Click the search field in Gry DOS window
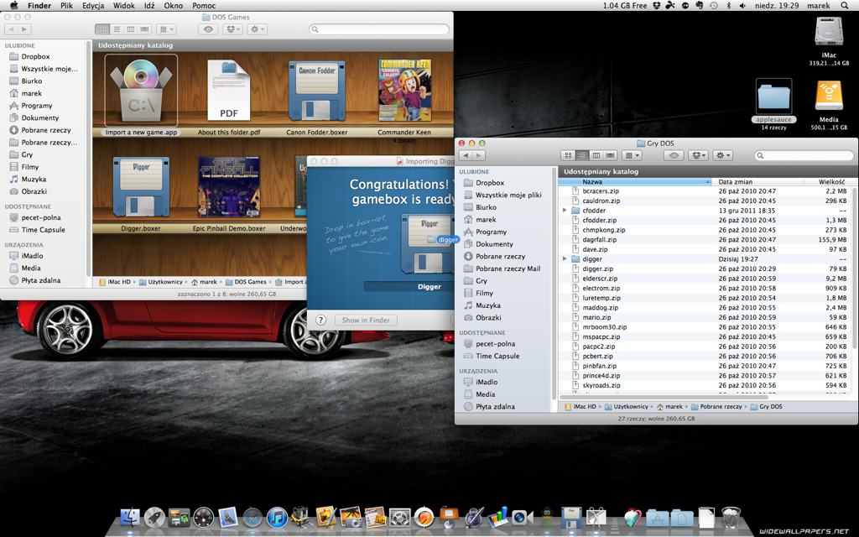 pos(804,155)
